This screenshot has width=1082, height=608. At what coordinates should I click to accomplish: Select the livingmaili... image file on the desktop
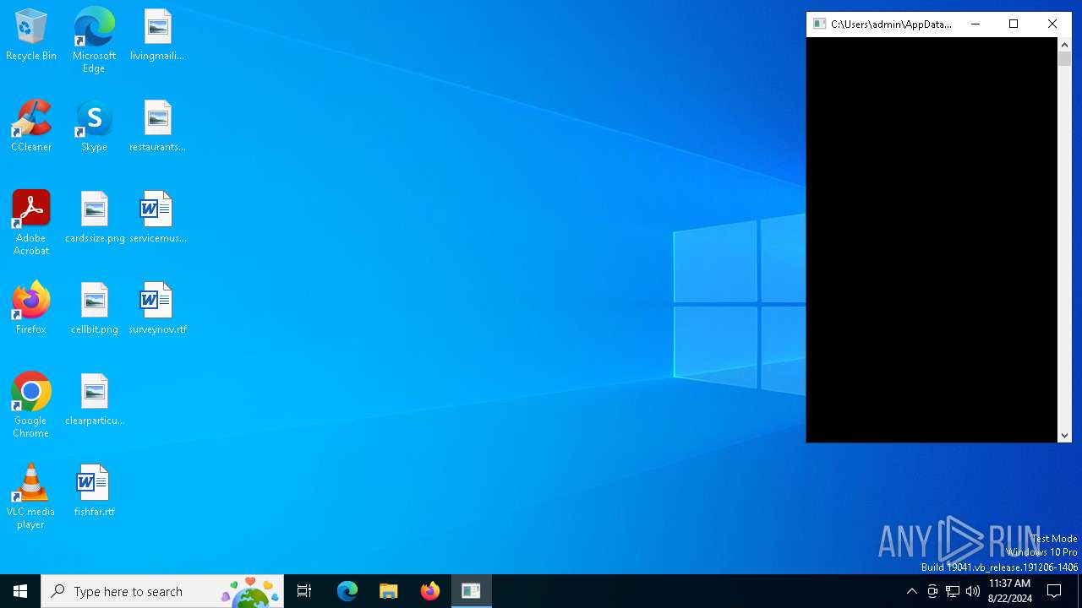tap(157, 35)
